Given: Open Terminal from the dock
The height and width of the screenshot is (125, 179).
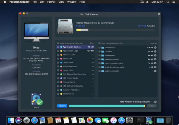Looking at the screenshot, I should pyautogui.click(x=141, y=120).
